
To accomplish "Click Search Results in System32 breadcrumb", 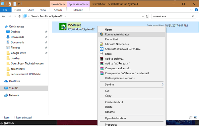I will tap(47, 16).
